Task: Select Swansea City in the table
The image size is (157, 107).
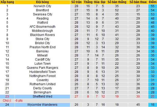Action: click(x=42, y=14)
